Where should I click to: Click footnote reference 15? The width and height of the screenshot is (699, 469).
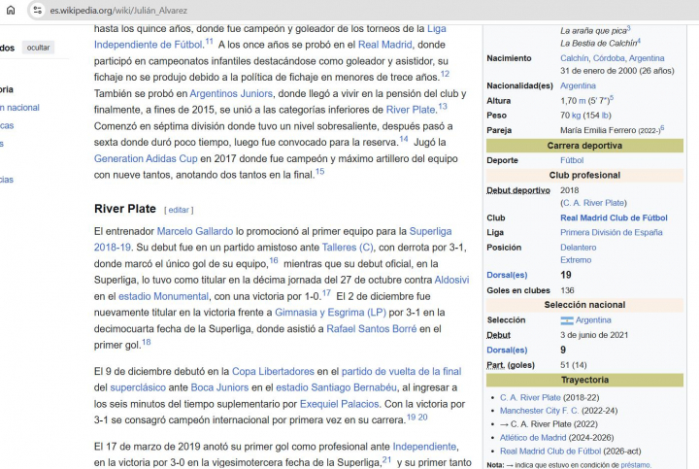click(319, 172)
